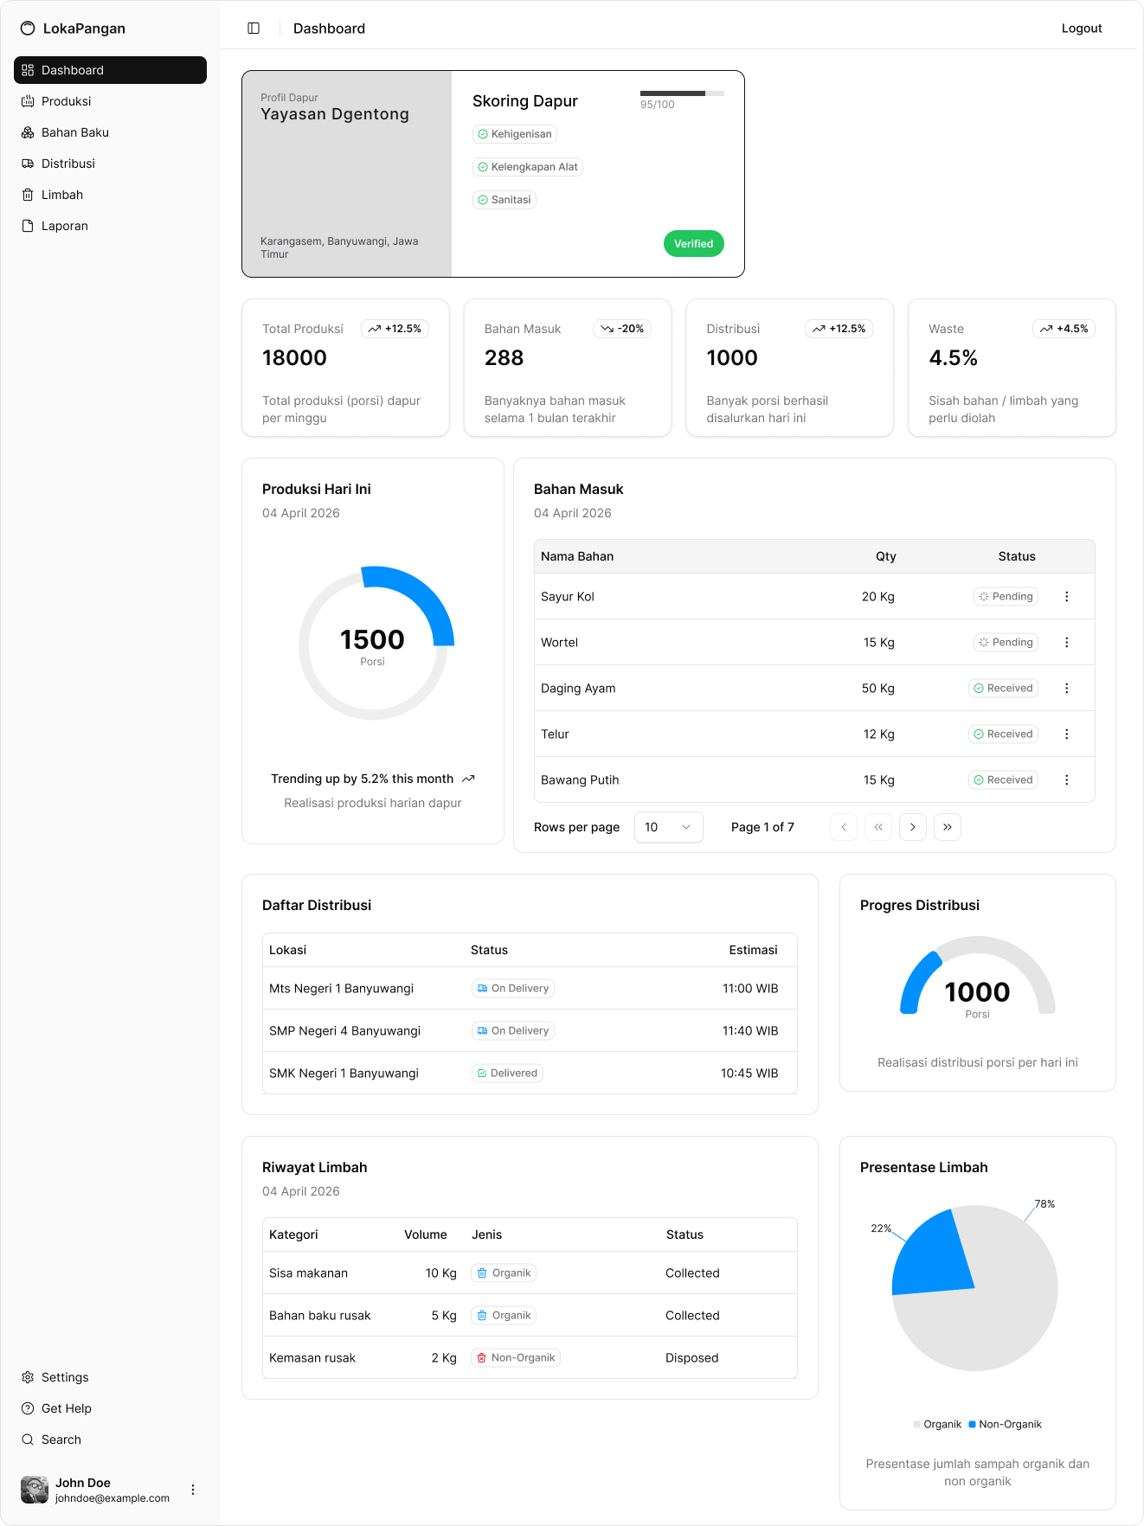
Task: Click the Sanitasi check badge
Action: pos(505,200)
